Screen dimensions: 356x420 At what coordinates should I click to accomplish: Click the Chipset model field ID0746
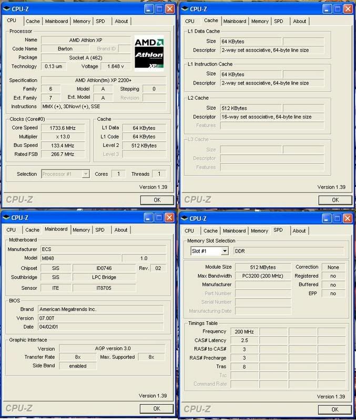pos(104,268)
